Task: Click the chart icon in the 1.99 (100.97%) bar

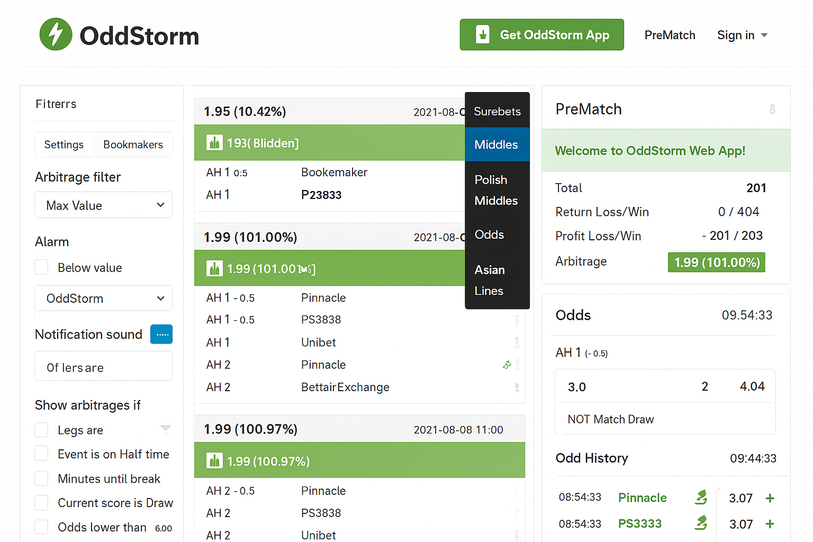Action: (214, 461)
